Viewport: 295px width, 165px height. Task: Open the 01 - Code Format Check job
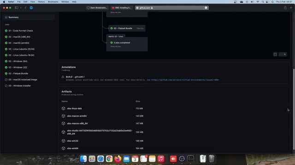20,31
